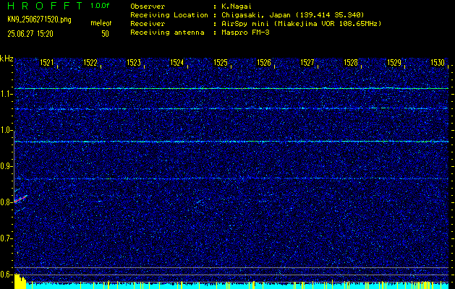This screenshot has height=289, width=455.
Task: Click the 1.0 kHz frequency label
Action: pyautogui.click(x=6, y=131)
